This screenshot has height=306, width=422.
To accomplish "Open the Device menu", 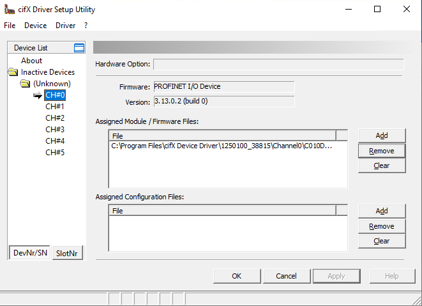I will pyautogui.click(x=35, y=26).
